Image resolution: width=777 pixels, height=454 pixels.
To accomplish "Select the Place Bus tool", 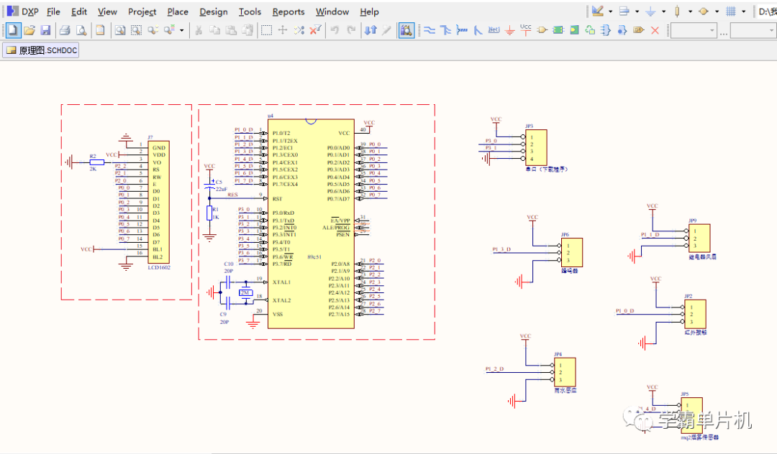I will [445, 30].
